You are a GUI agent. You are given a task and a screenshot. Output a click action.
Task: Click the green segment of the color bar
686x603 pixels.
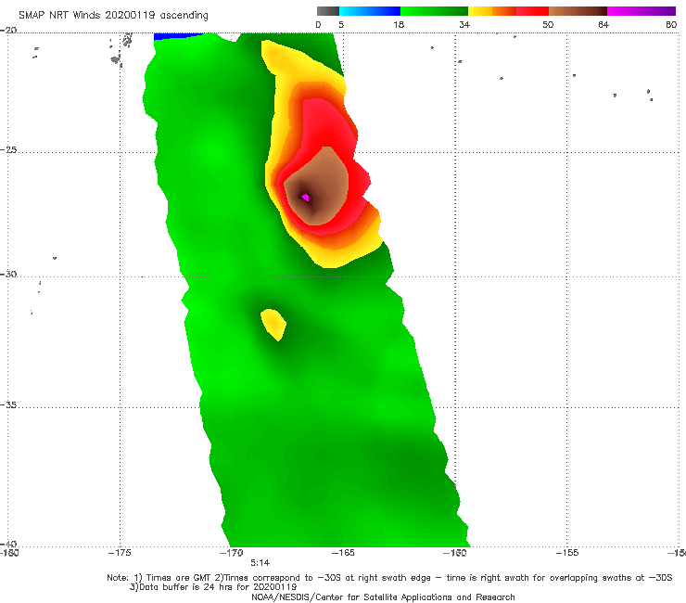coord(434,11)
